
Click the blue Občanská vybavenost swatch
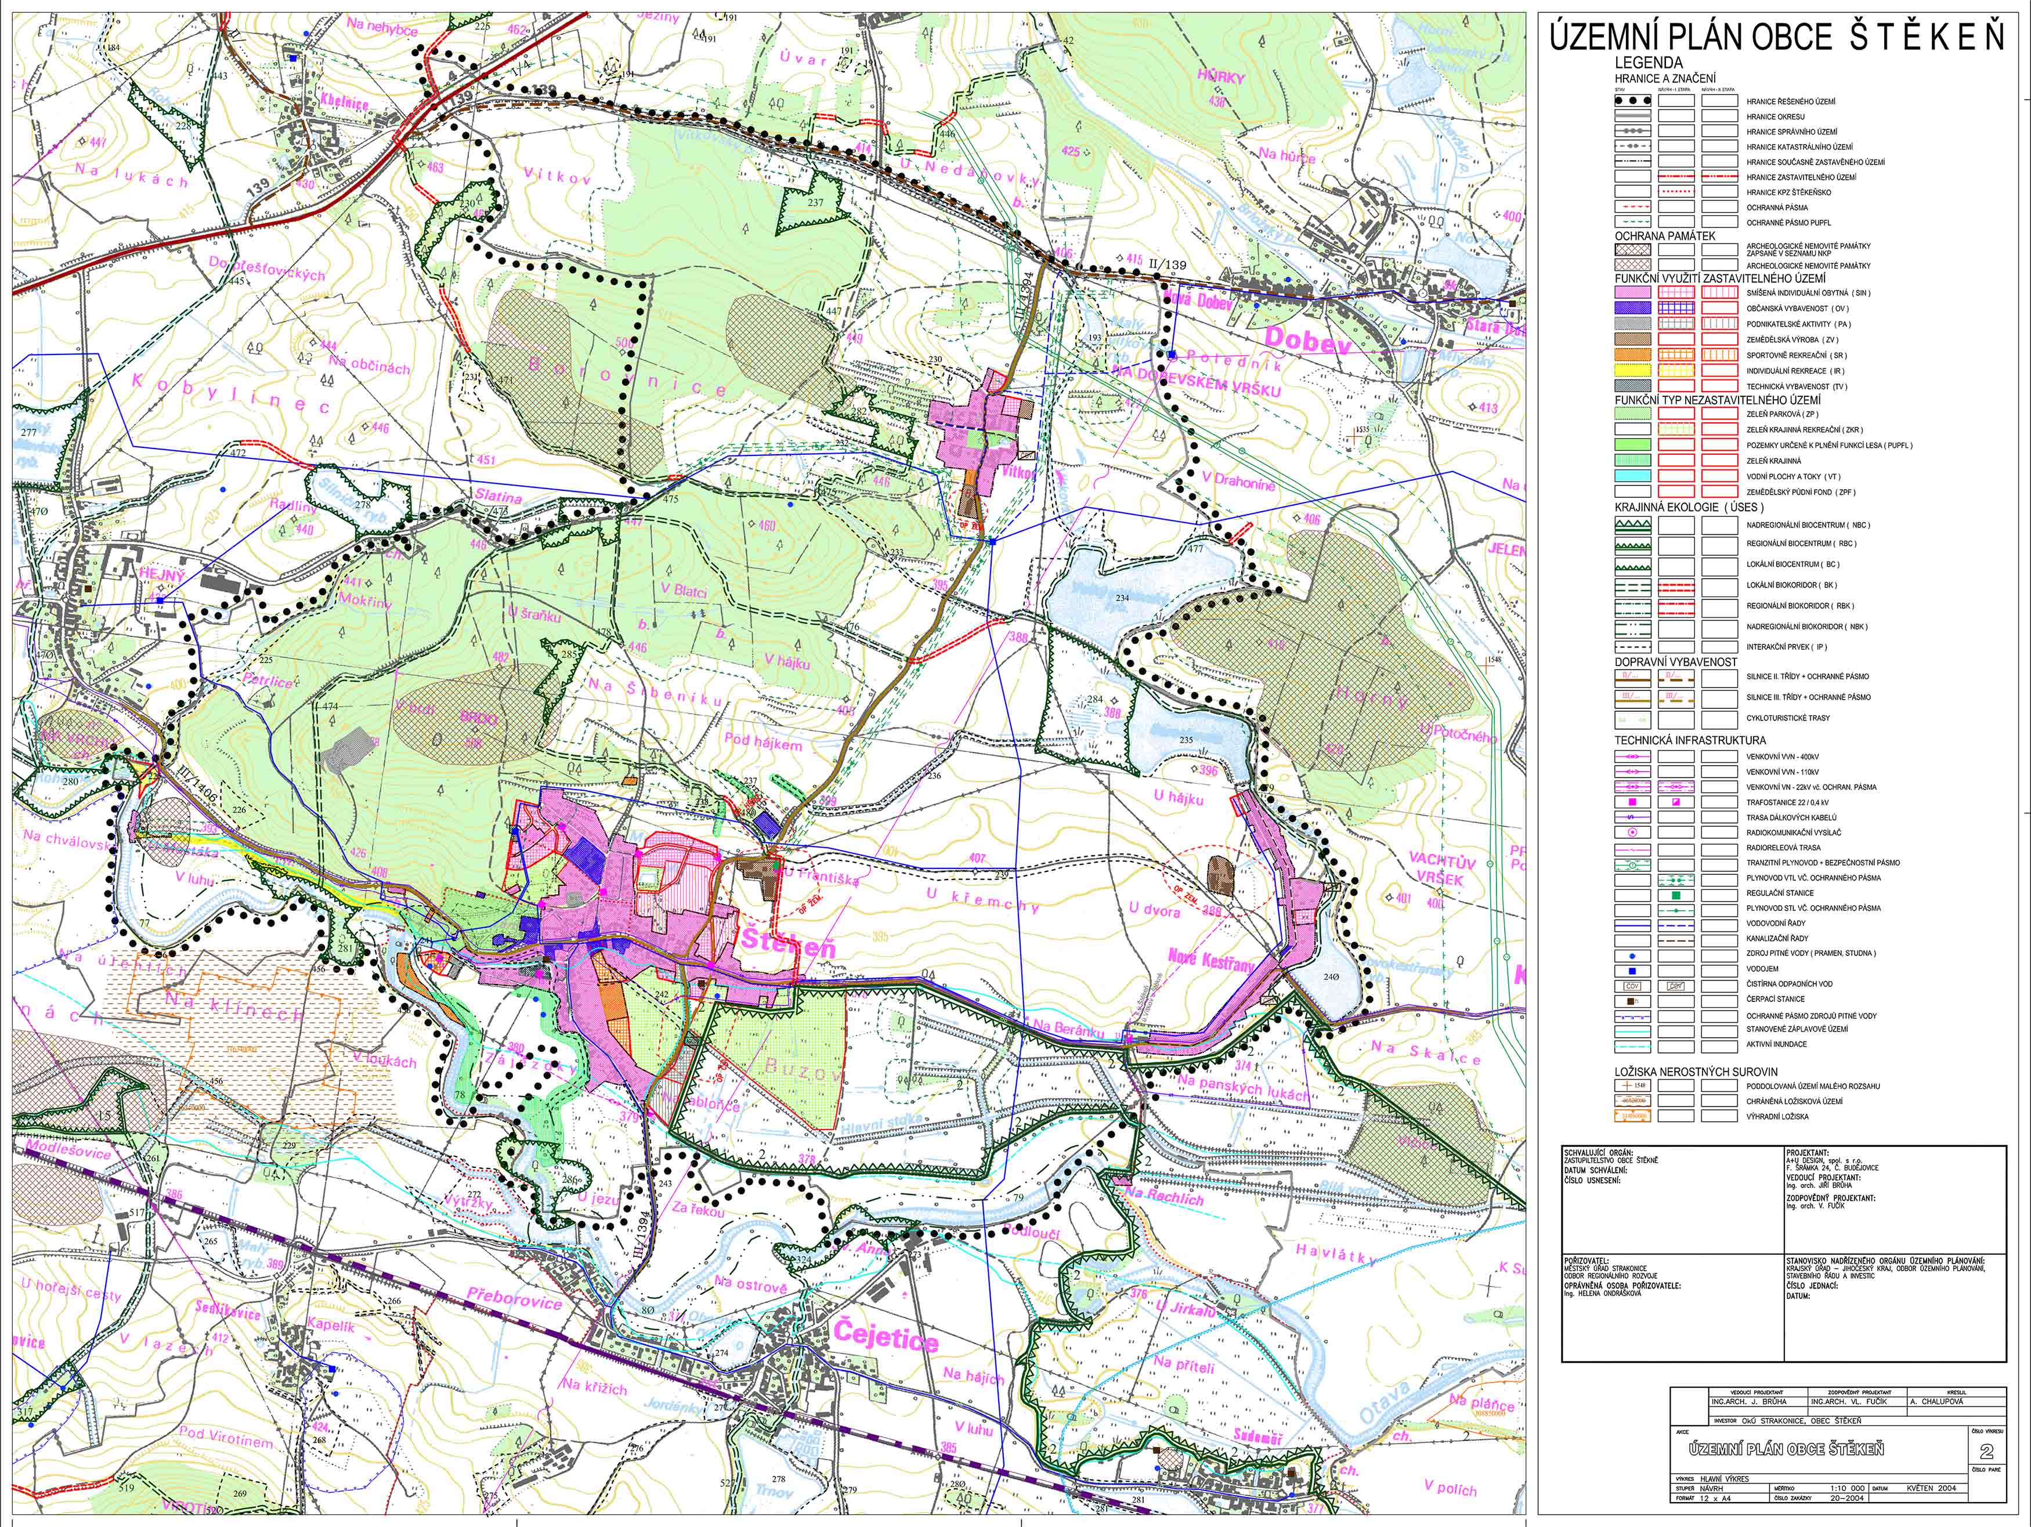[1632, 309]
